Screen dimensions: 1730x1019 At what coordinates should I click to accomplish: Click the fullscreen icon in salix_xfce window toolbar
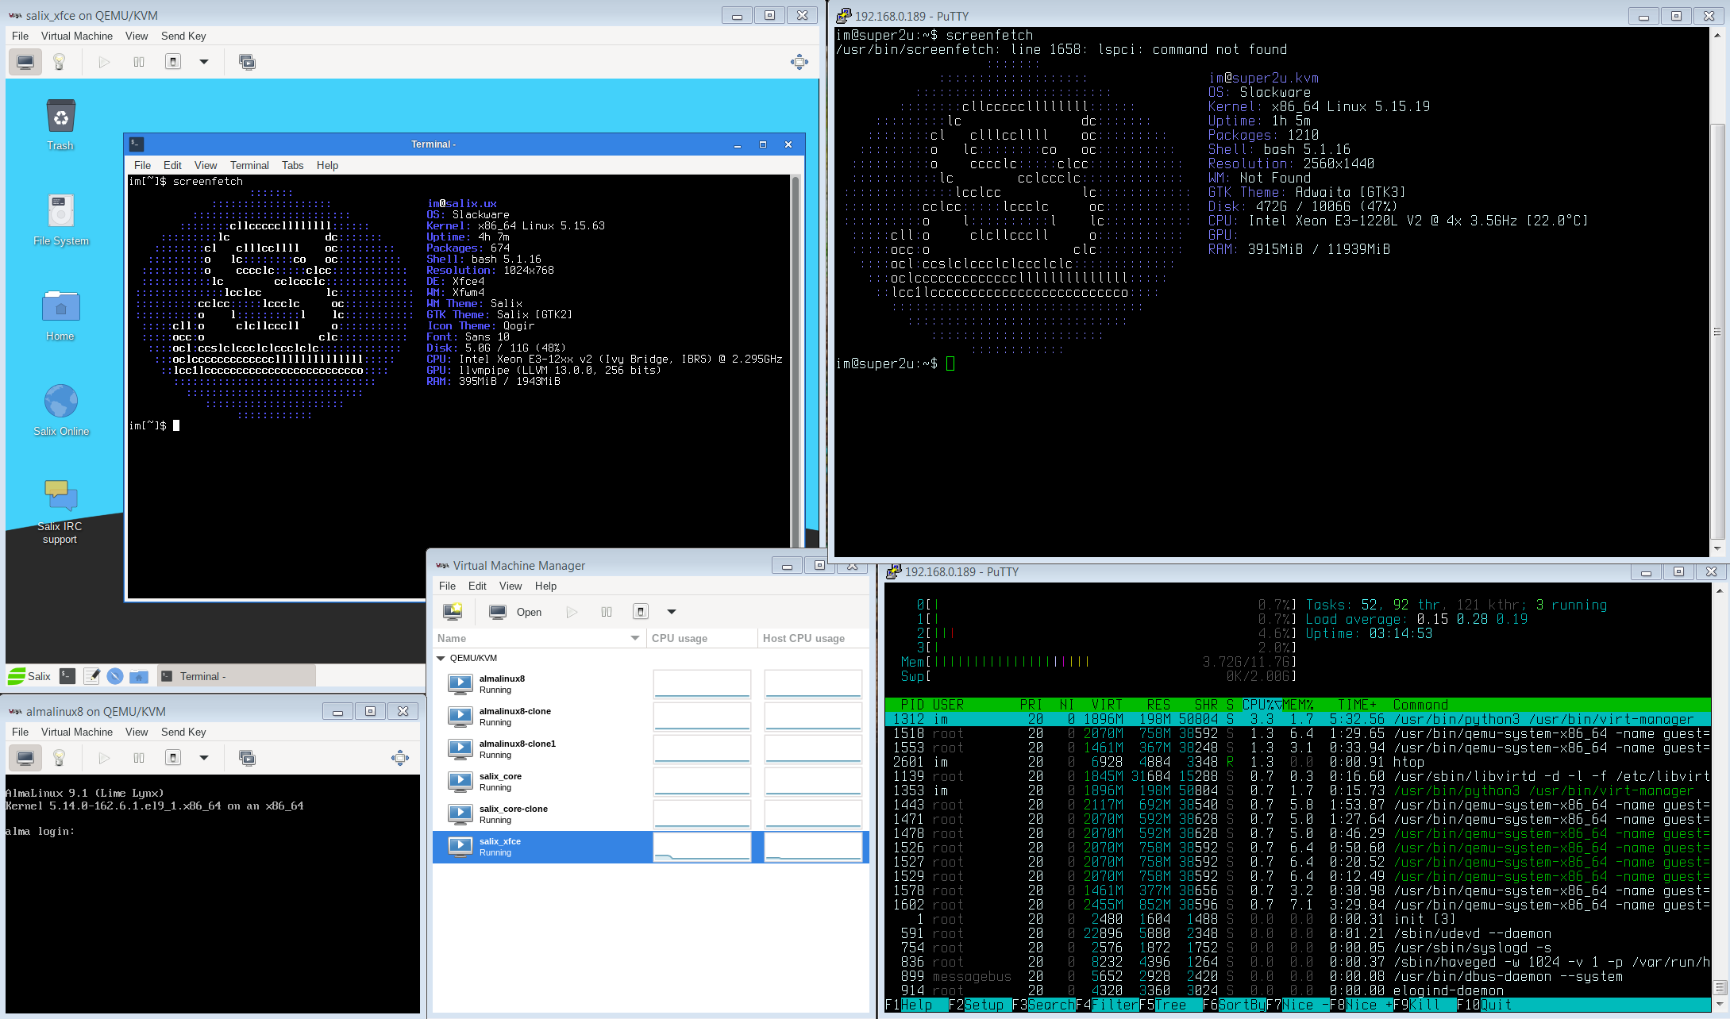click(799, 62)
